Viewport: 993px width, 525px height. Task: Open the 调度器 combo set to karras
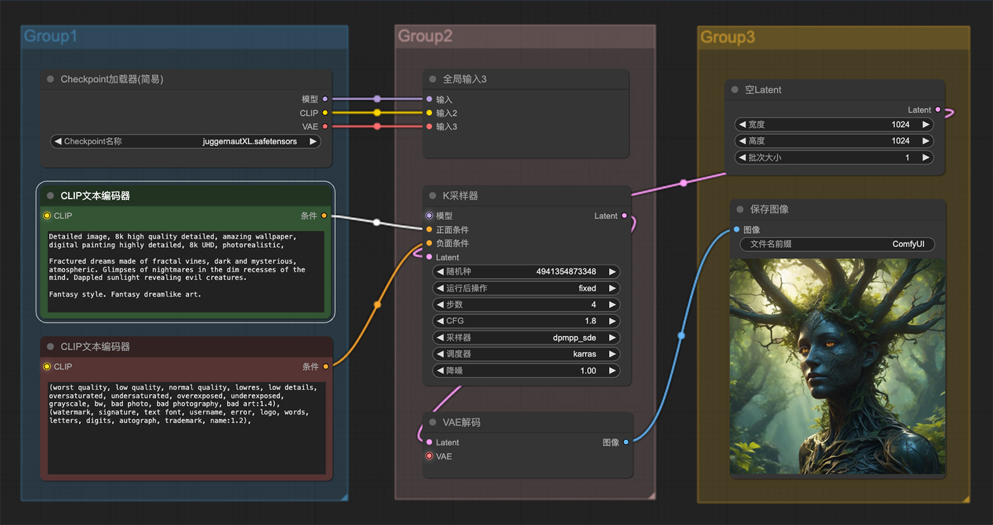[526, 354]
